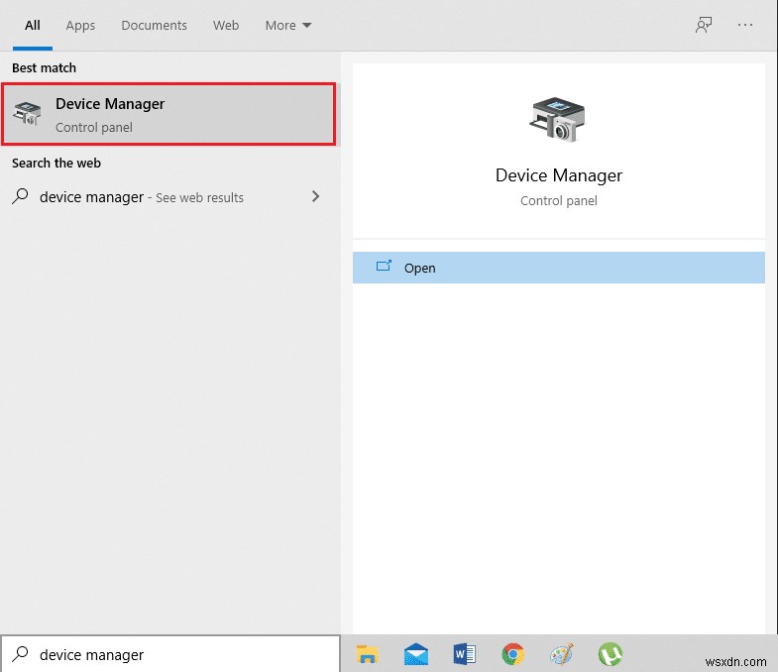Click the Device Manager title in preview
Viewport: 778px width, 672px height.
coord(559,175)
